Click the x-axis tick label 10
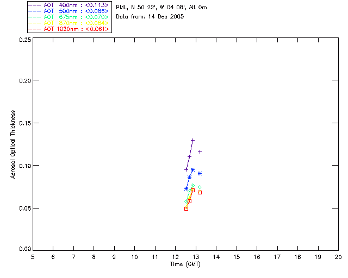The image size is (348, 278). click(134, 257)
